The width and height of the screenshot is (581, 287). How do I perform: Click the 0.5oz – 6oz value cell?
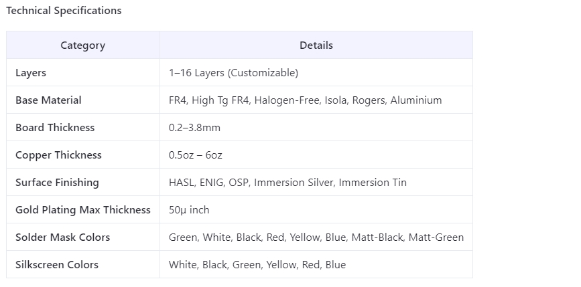[x=316, y=155]
